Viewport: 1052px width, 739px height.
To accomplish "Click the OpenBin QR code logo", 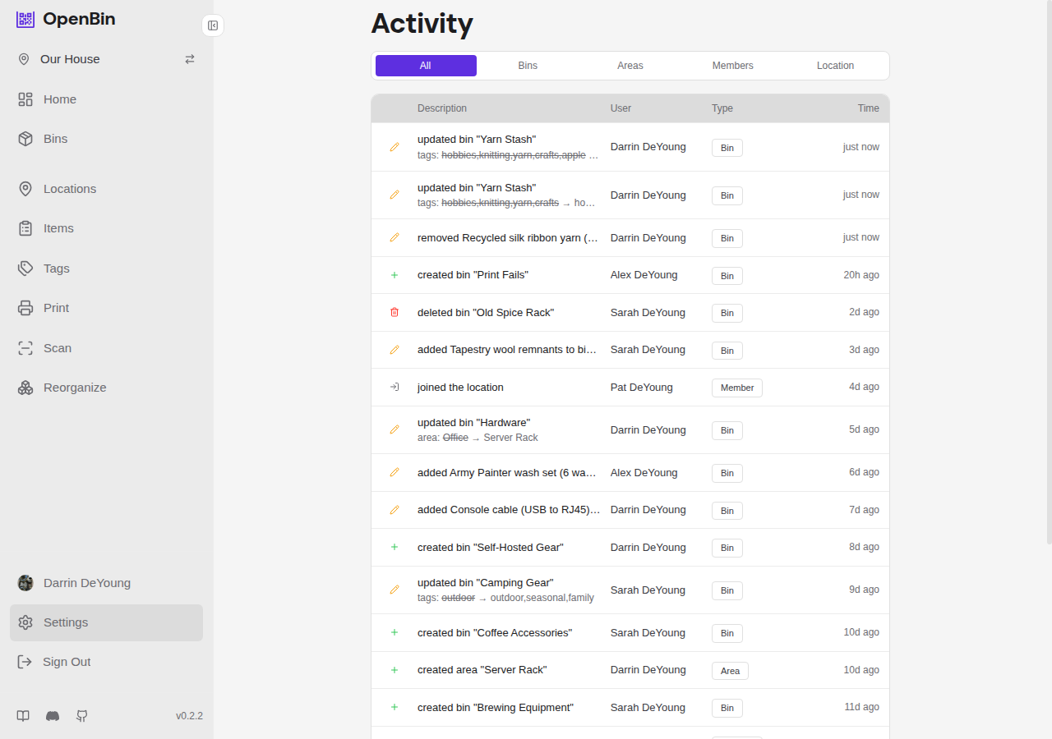I will point(25,19).
